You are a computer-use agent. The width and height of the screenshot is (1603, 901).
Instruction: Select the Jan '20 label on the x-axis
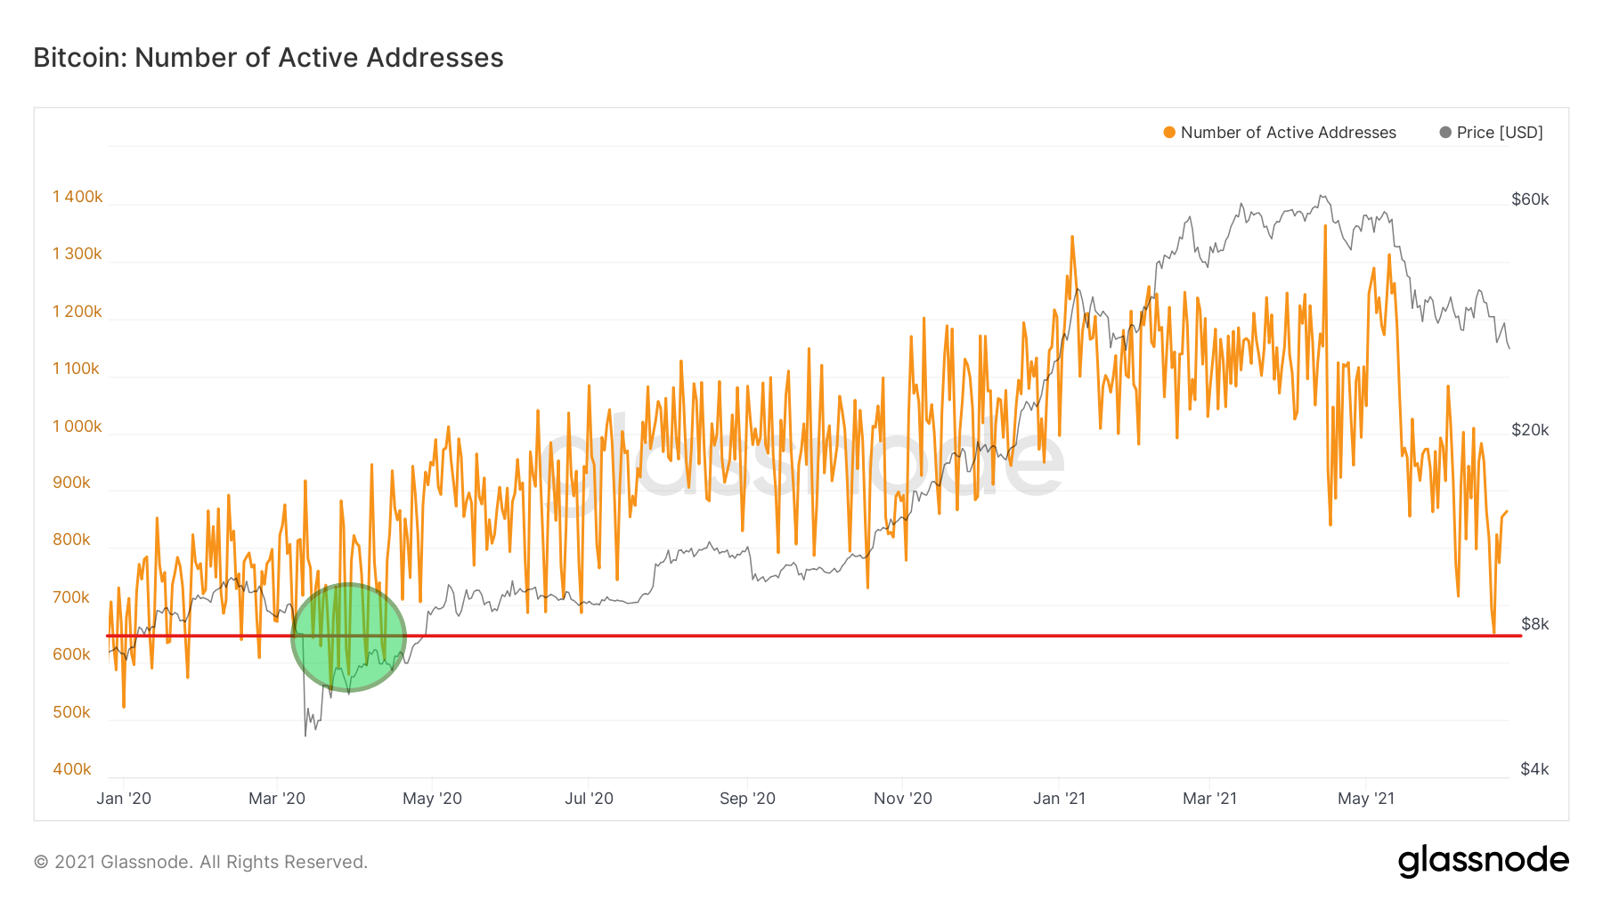tap(123, 799)
